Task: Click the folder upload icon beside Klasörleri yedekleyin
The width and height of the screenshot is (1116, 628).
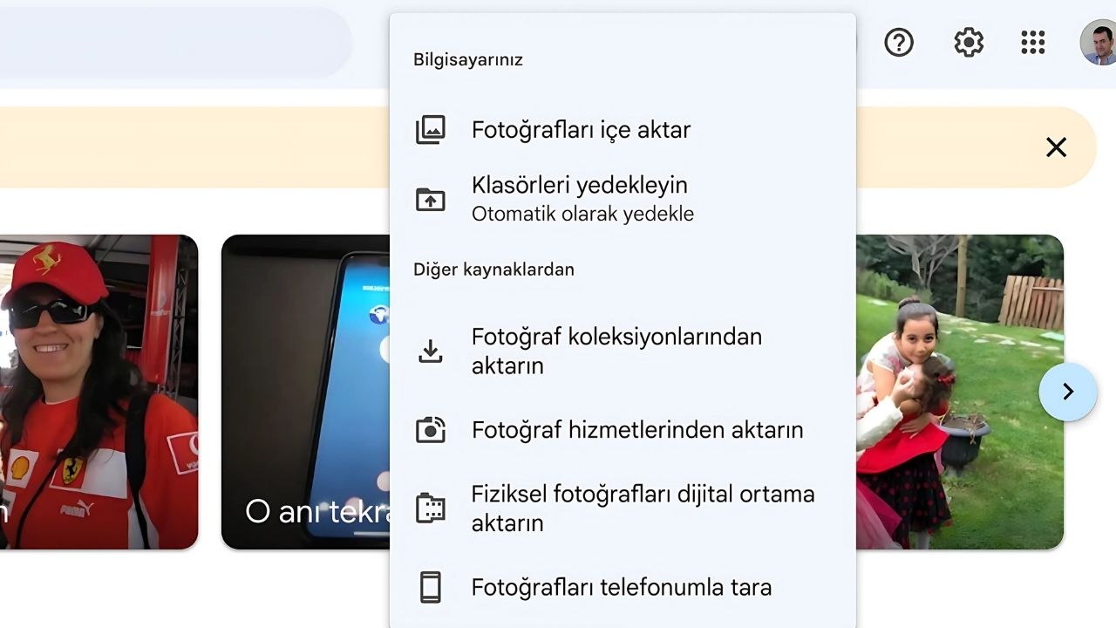Action: coord(431,200)
